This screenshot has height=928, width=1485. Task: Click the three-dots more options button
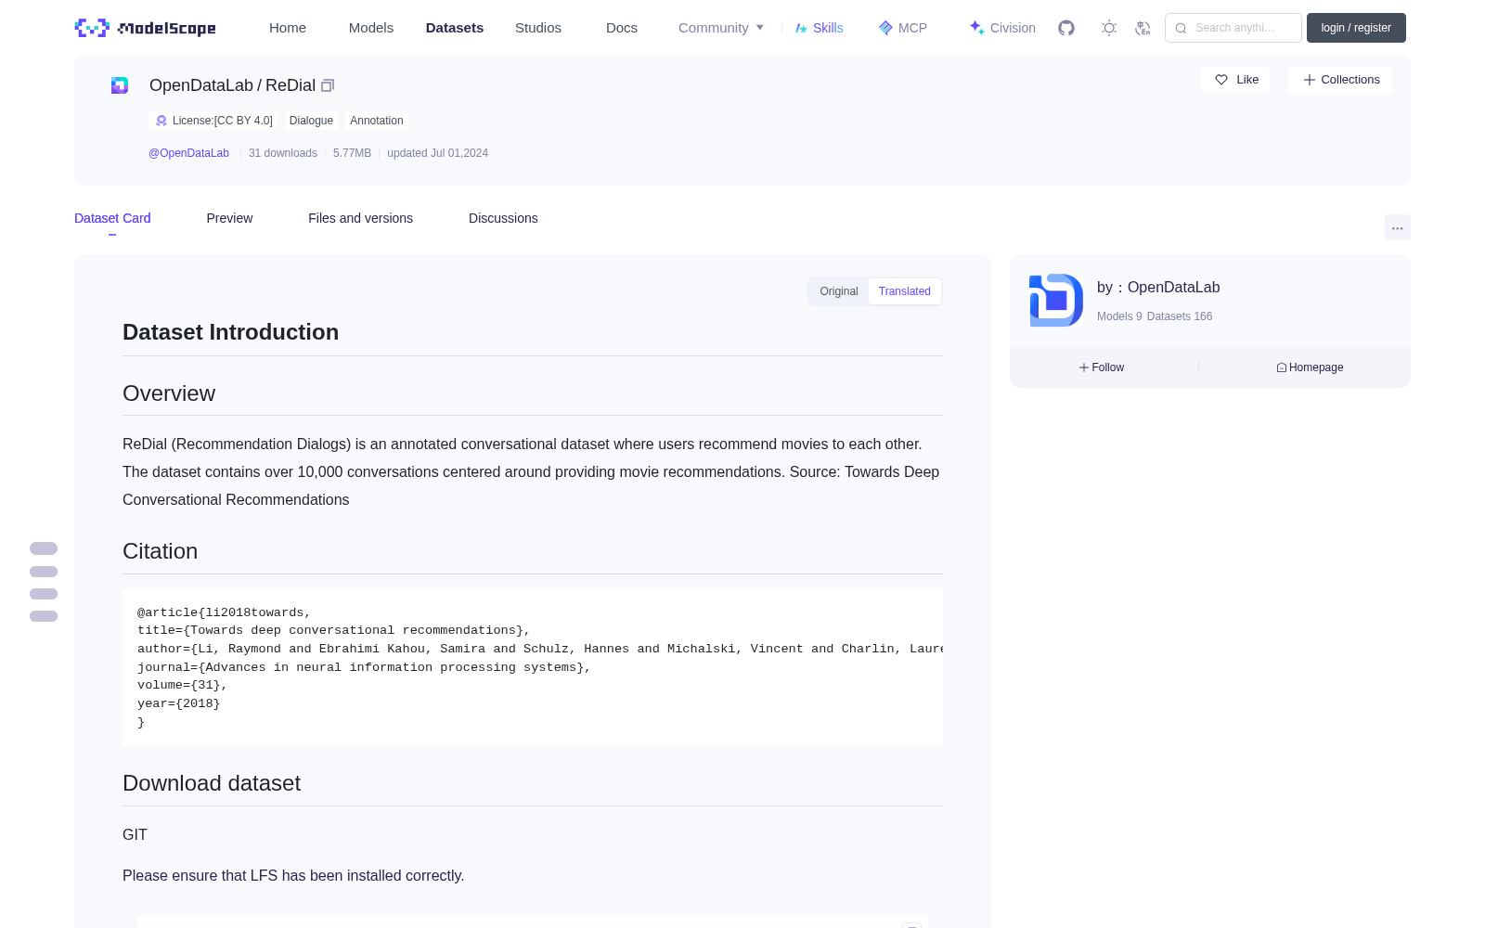click(1397, 227)
